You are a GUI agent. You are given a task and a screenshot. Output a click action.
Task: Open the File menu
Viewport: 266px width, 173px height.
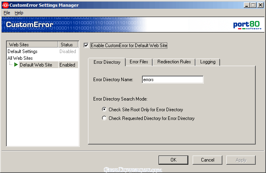click(7, 13)
